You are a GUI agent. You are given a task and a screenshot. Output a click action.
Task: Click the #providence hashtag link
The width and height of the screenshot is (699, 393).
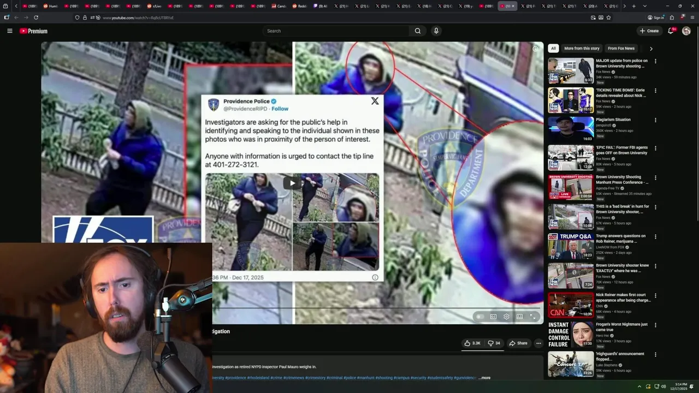[x=235, y=378]
